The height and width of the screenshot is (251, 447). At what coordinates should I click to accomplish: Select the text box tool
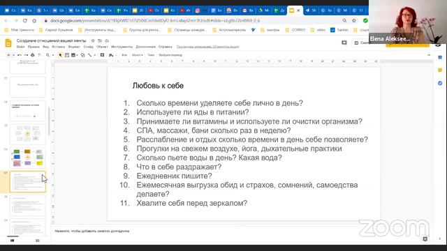pos(67,55)
